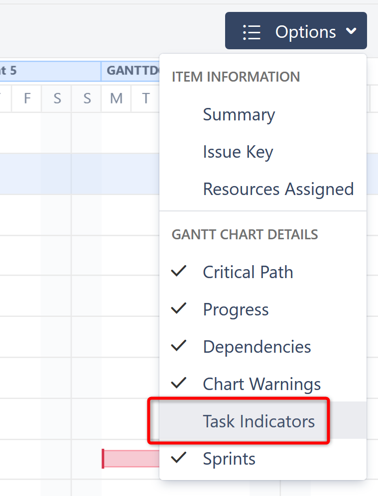Click the list icon on the Options button
378x496 pixels.
252,31
